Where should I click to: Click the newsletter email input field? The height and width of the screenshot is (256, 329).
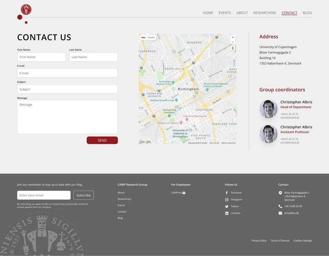[x=44, y=195]
